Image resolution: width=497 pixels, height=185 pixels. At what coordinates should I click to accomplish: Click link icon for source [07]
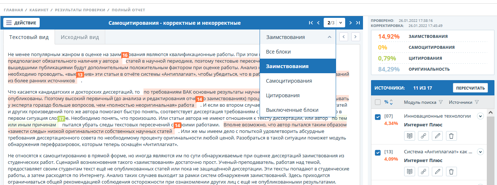pos(423,136)
